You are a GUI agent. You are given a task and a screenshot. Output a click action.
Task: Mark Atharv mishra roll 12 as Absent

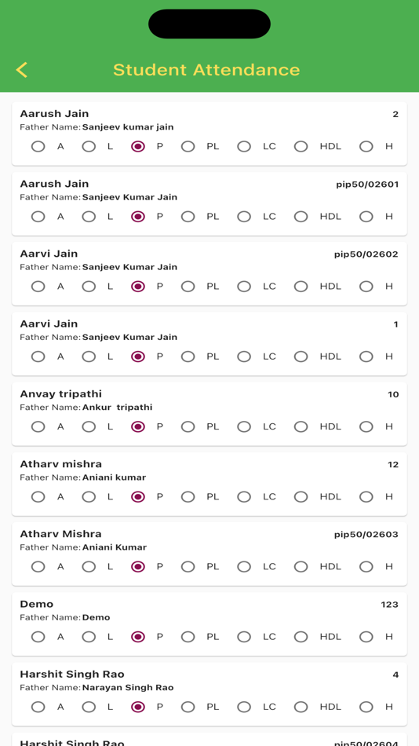click(38, 497)
